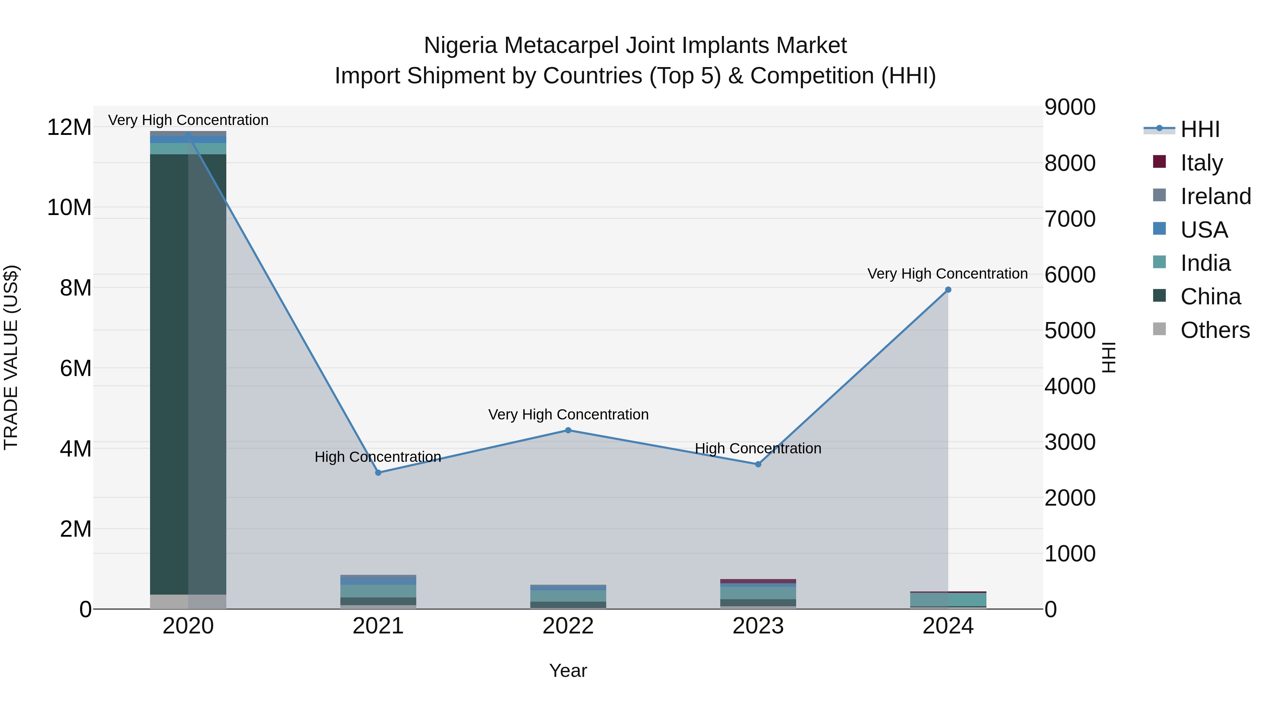Toggle the Others legend entry
This screenshot has width=1271, height=715.
(x=1201, y=330)
